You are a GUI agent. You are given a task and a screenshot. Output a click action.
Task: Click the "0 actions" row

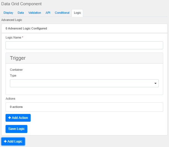tap(84, 107)
